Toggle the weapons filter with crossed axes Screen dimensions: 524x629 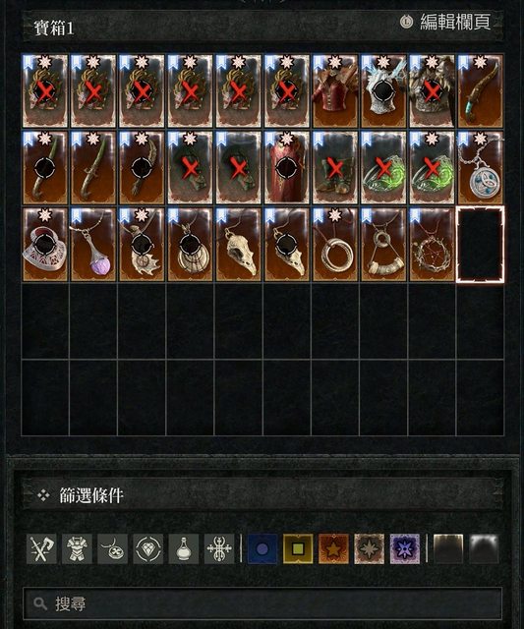(x=41, y=548)
